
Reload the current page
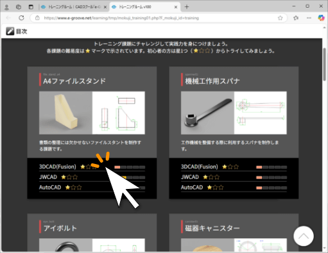[21, 18]
